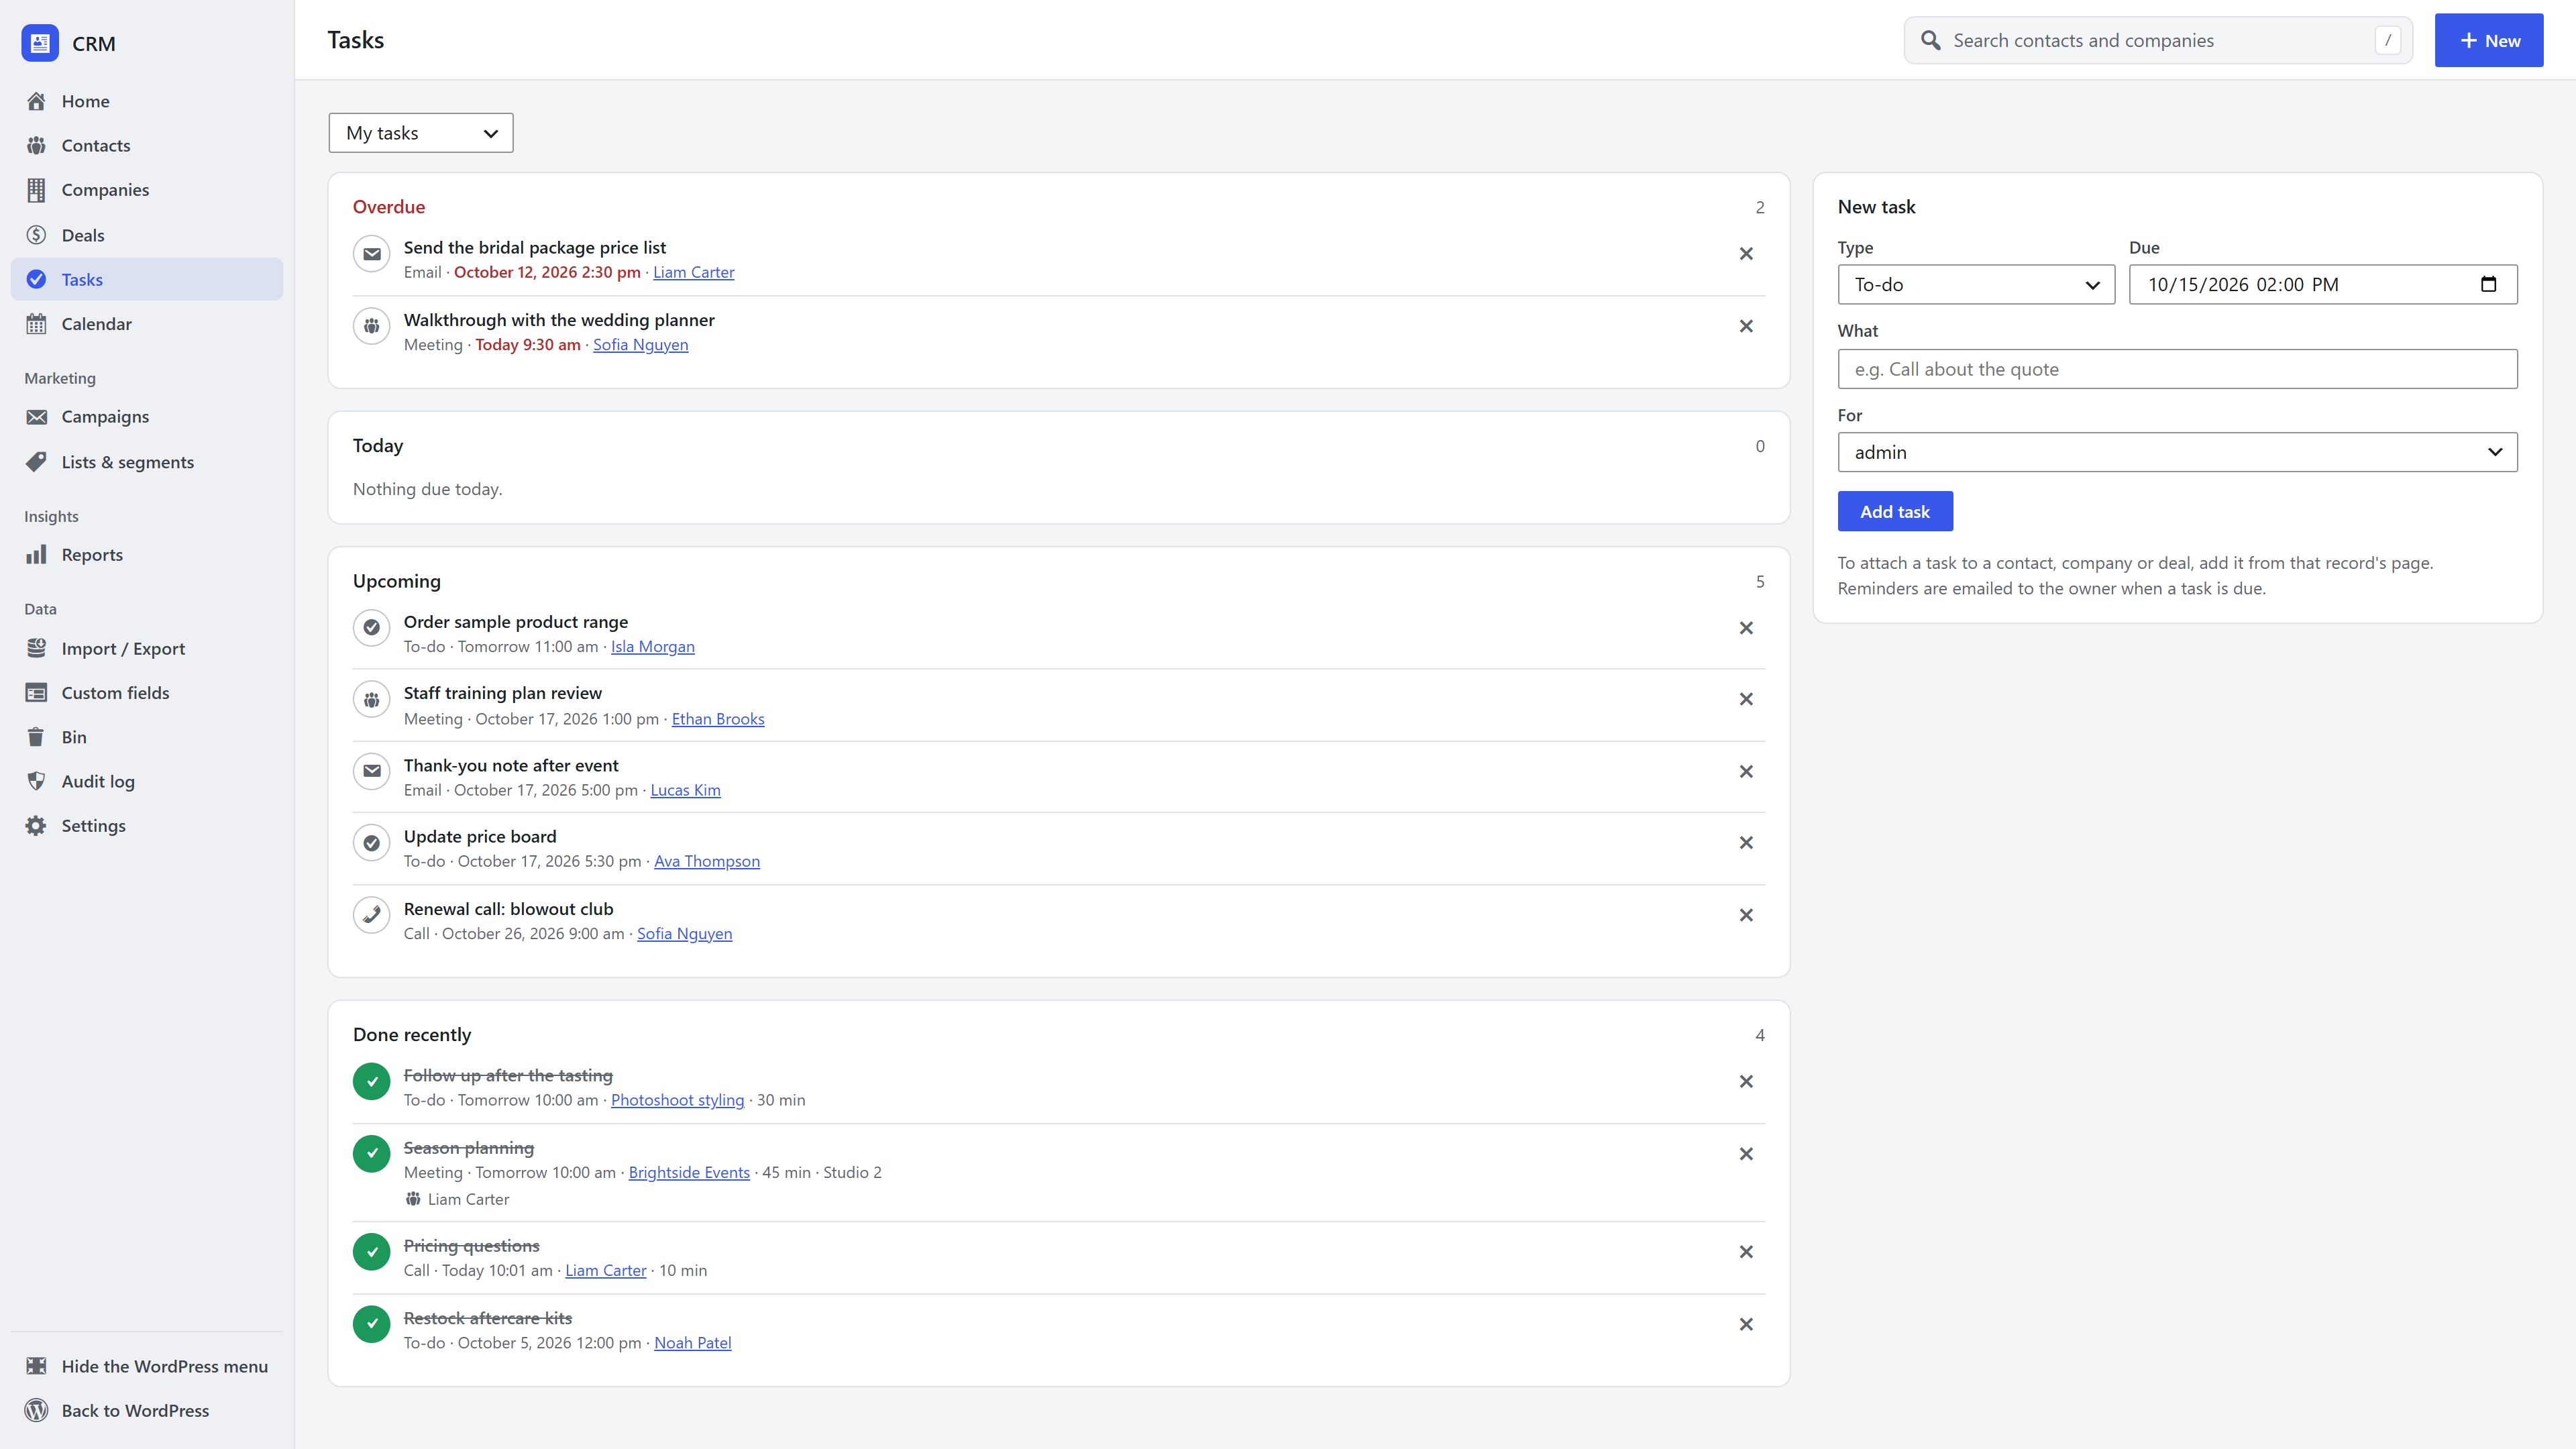Open the calendar picker in Due field
2576x1449 pixels.
tap(2488, 285)
